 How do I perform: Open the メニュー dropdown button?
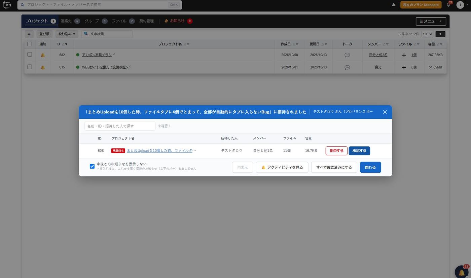pos(431,21)
